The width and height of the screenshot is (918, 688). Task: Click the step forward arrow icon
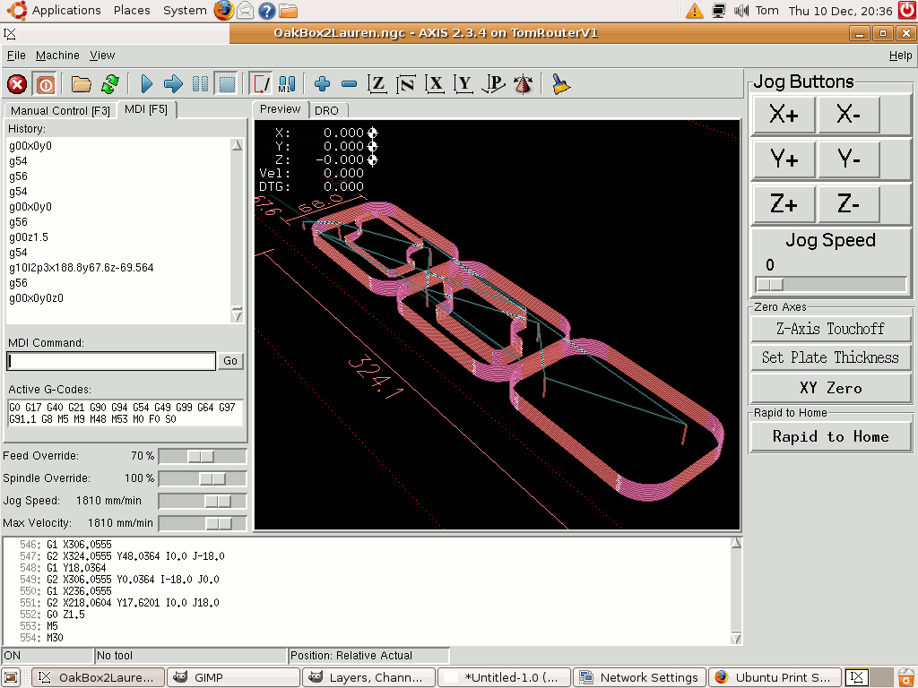(x=174, y=84)
